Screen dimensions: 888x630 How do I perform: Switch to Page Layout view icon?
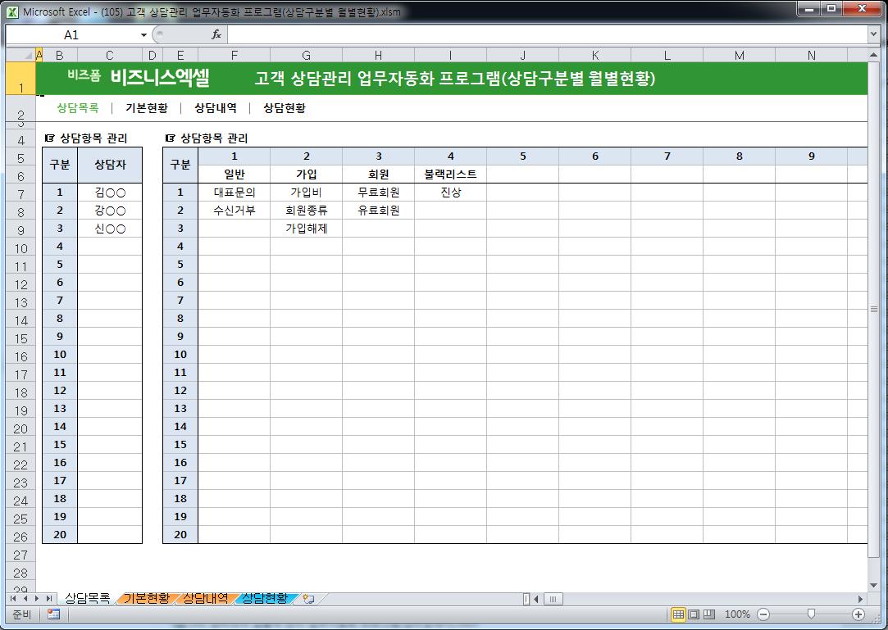[693, 614]
